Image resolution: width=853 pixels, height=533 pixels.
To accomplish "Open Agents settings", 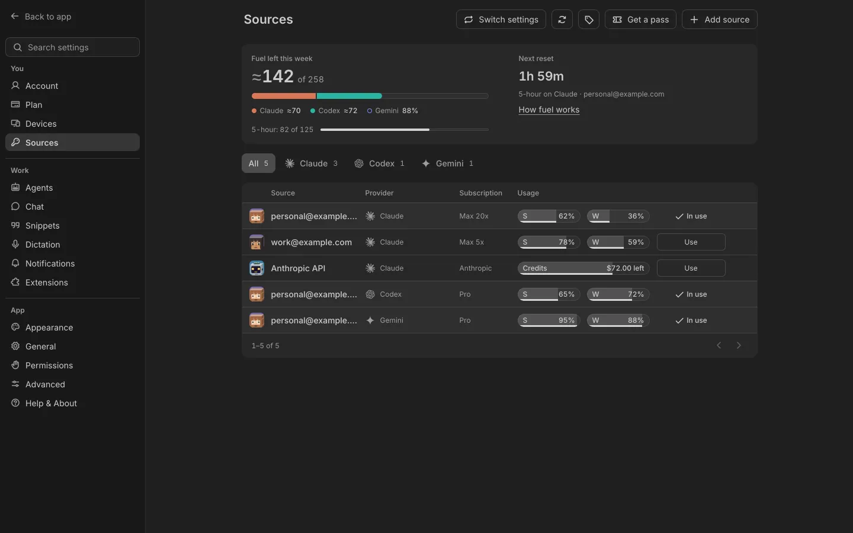I will click(x=72, y=188).
